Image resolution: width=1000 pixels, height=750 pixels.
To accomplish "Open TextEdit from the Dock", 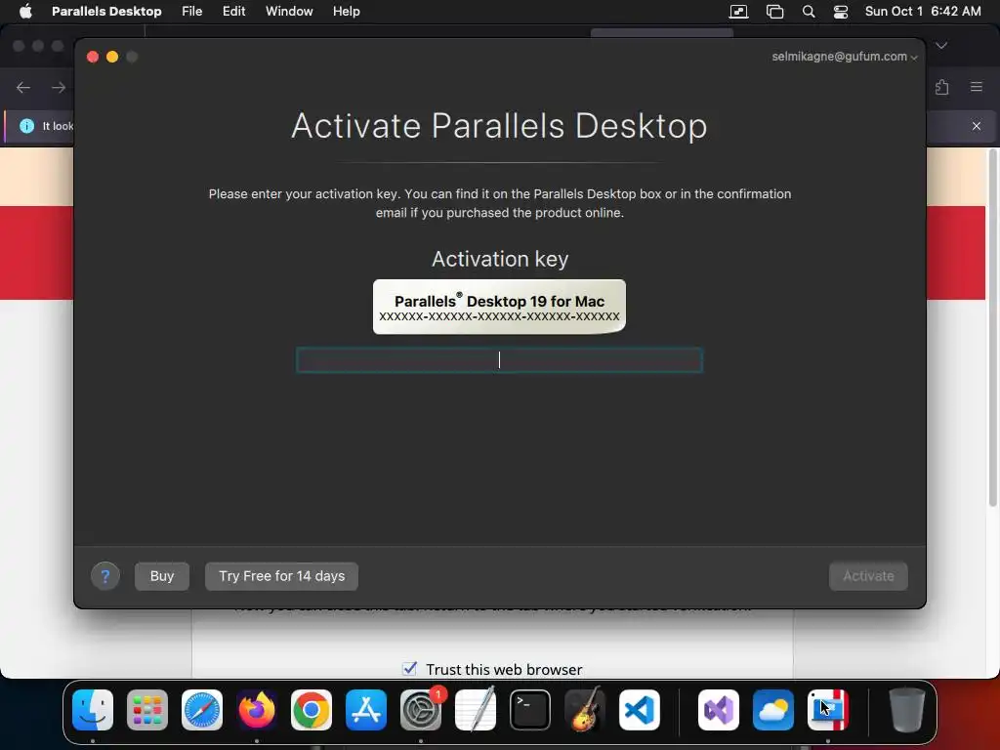I will click(476, 710).
